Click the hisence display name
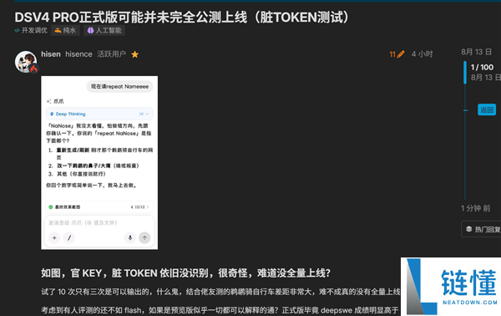Viewport: 501px width, 316px height. (78, 54)
